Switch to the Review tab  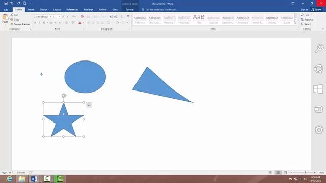[103, 10]
